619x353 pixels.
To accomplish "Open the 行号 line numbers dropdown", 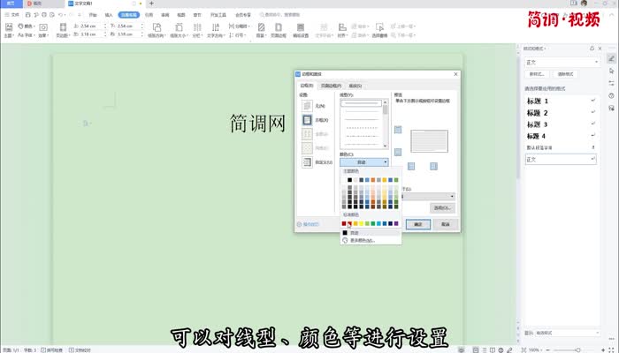I will pyautogui.click(x=237, y=35).
